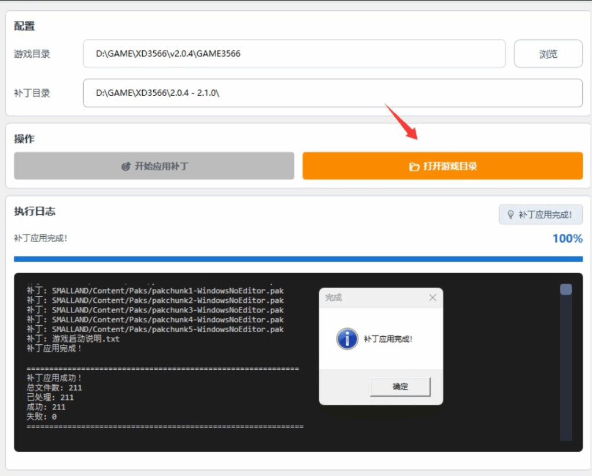592x476 pixels.
Task: Click the icon beside 开始应用补丁
Action: click(x=125, y=166)
